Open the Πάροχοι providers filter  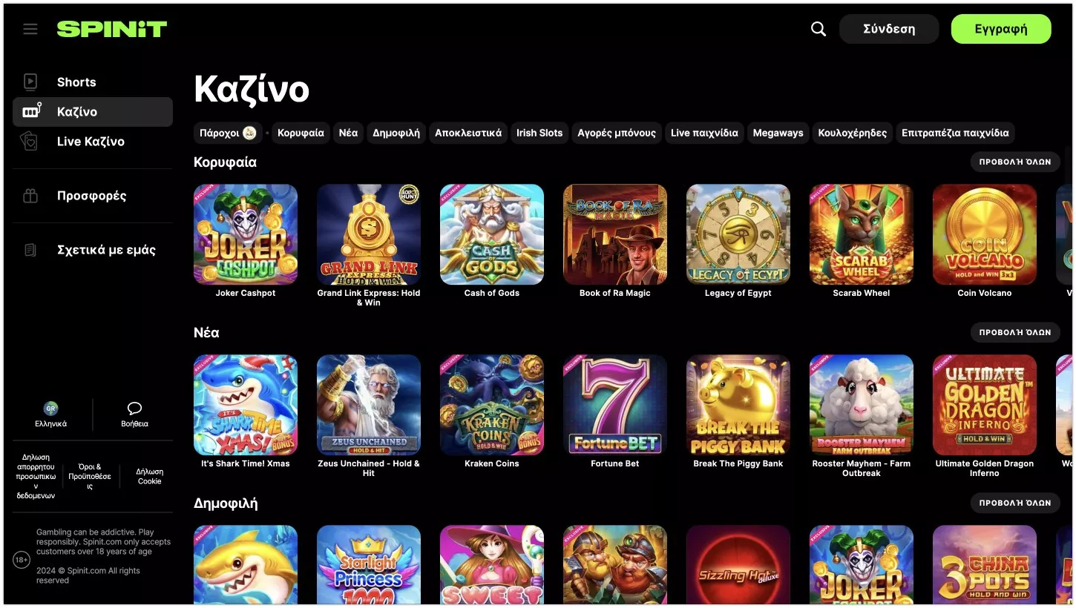(227, 133)
